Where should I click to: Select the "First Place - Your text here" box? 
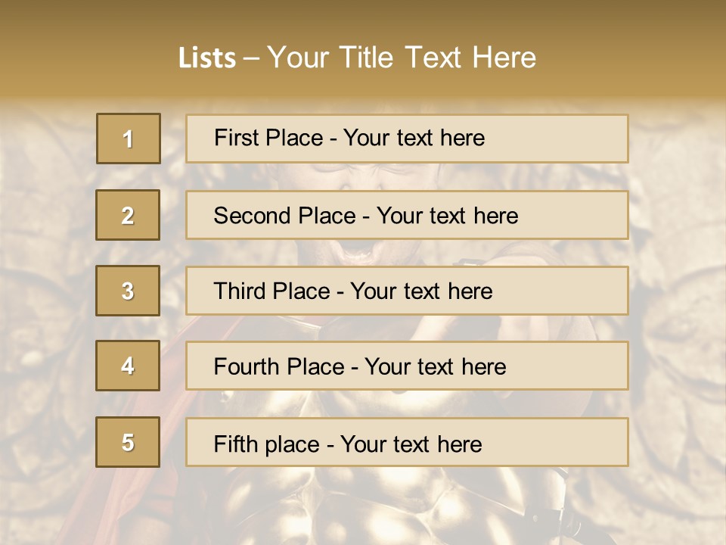(x=407, y=139)
